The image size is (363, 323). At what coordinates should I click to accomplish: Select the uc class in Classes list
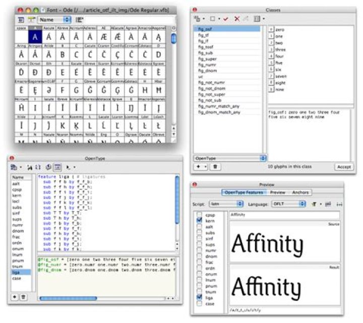[227, 77]
